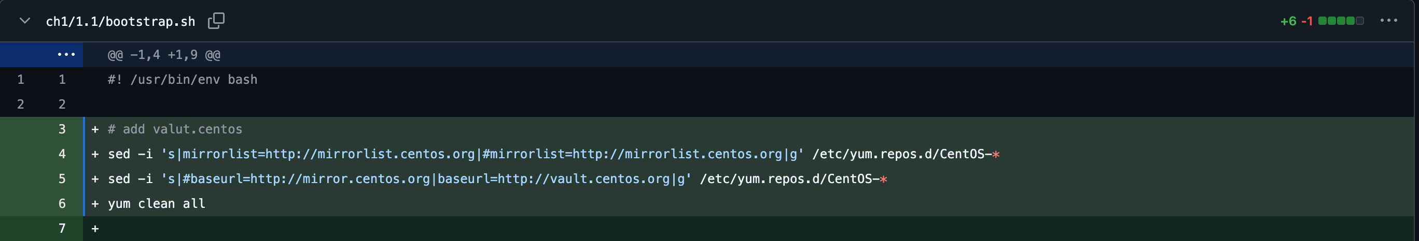Click the 'yum clean all' code line
1419x241 pixels.
(157, 204)
